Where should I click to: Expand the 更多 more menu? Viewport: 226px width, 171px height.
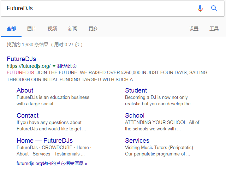(93, 29)
